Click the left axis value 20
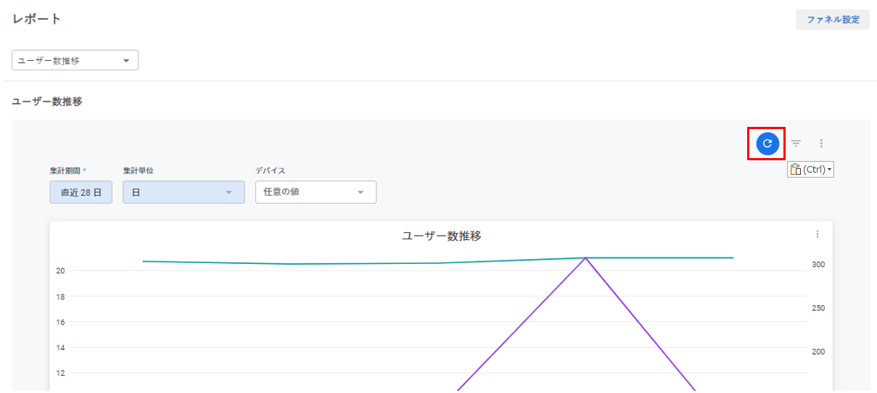877x393 pixels. [61, 271]
